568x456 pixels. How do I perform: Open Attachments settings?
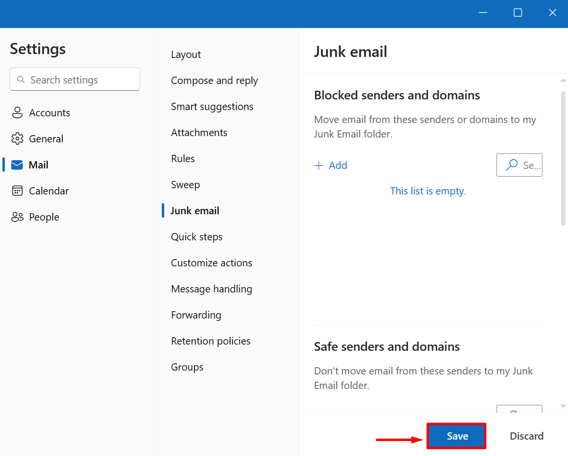tap(199, 132)
